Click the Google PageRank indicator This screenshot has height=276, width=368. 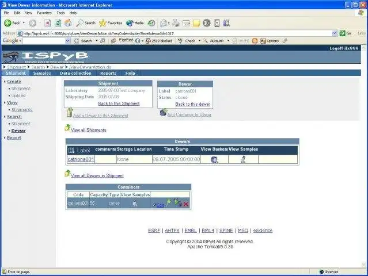pyautogui.click(x=126, y=40)
